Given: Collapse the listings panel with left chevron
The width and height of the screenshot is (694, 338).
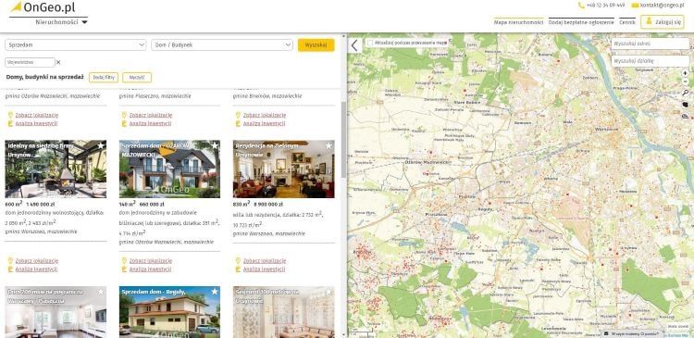Looking at the screenshot, I should click(x=354, y=45).
